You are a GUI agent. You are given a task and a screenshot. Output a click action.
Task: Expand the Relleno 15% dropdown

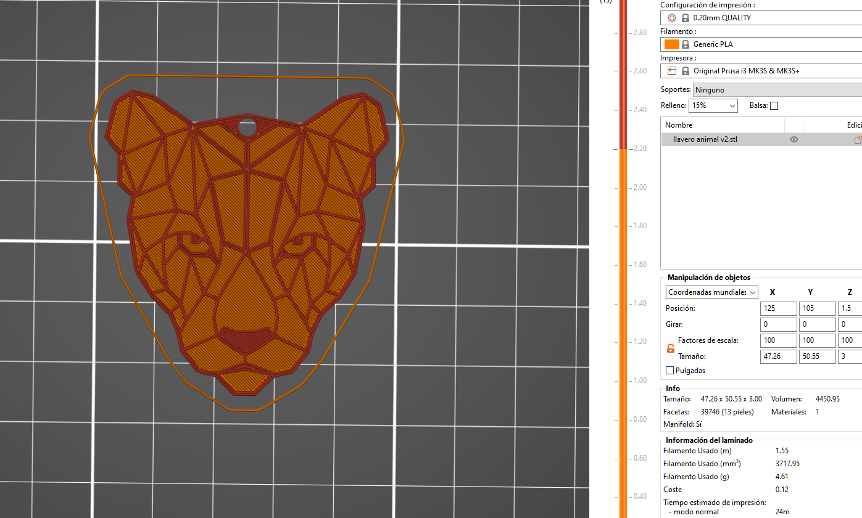(713, 105)
